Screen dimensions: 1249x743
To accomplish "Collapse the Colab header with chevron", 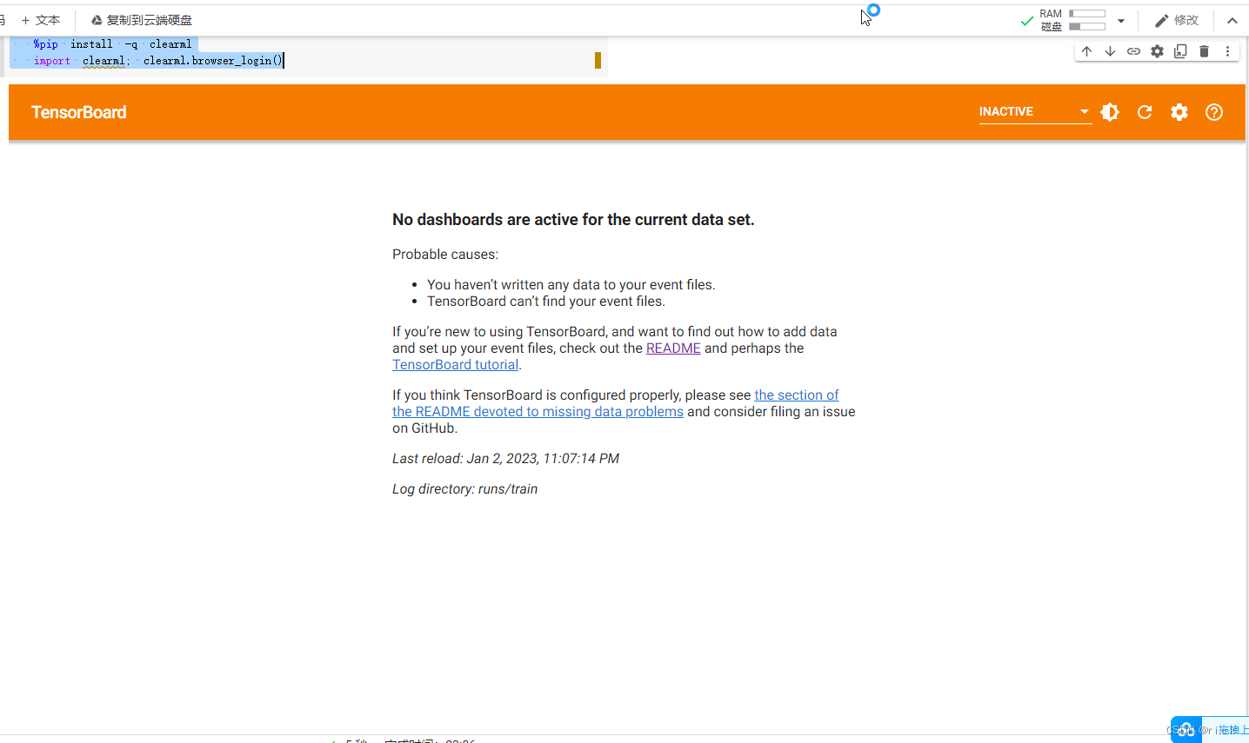I will [1232, 21].
